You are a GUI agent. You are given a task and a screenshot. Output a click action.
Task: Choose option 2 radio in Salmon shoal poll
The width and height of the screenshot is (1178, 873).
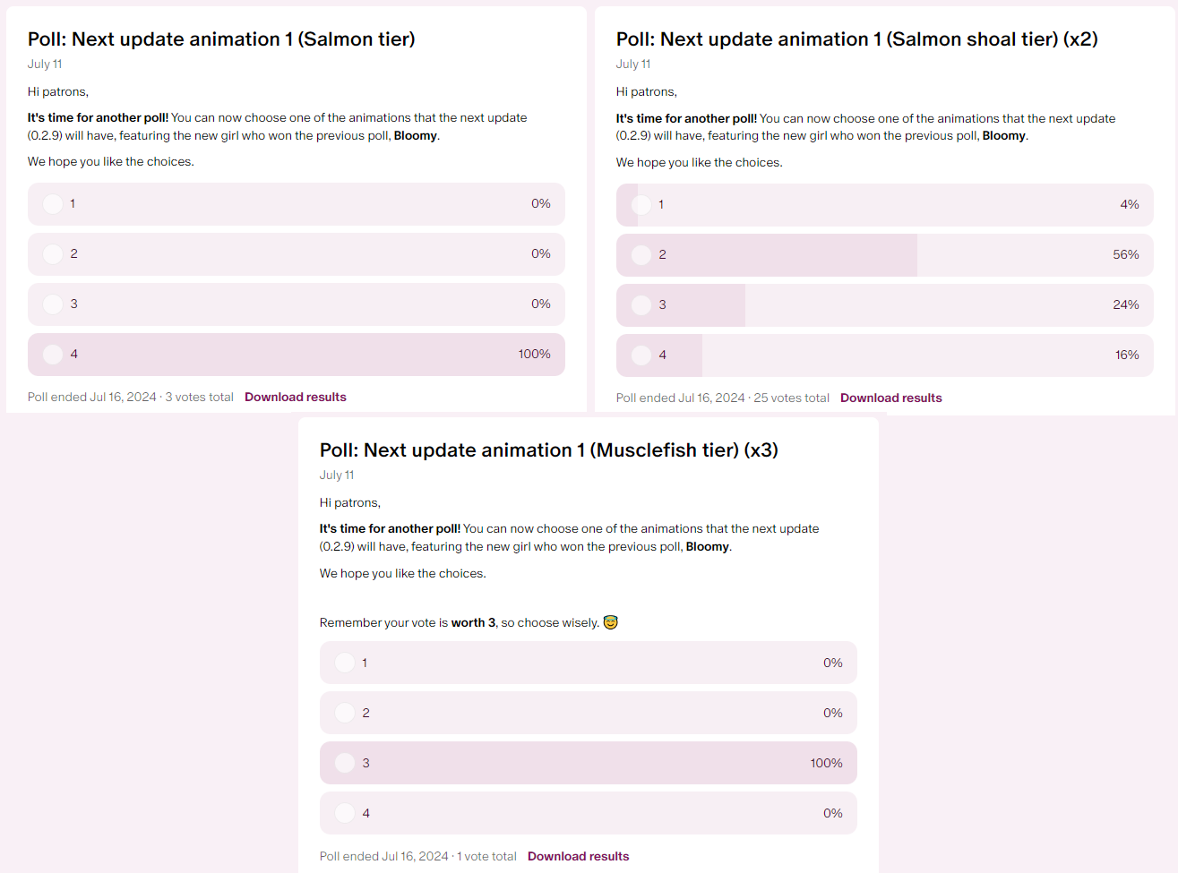coord(641,255)
